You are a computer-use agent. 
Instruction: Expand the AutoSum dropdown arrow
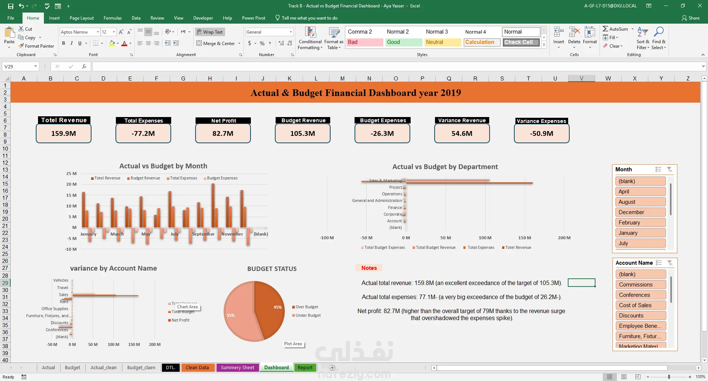632,29
